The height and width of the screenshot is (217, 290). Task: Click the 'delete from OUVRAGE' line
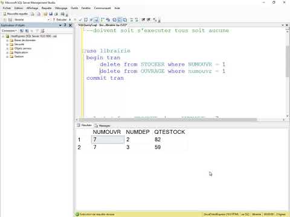coord(163,71)
